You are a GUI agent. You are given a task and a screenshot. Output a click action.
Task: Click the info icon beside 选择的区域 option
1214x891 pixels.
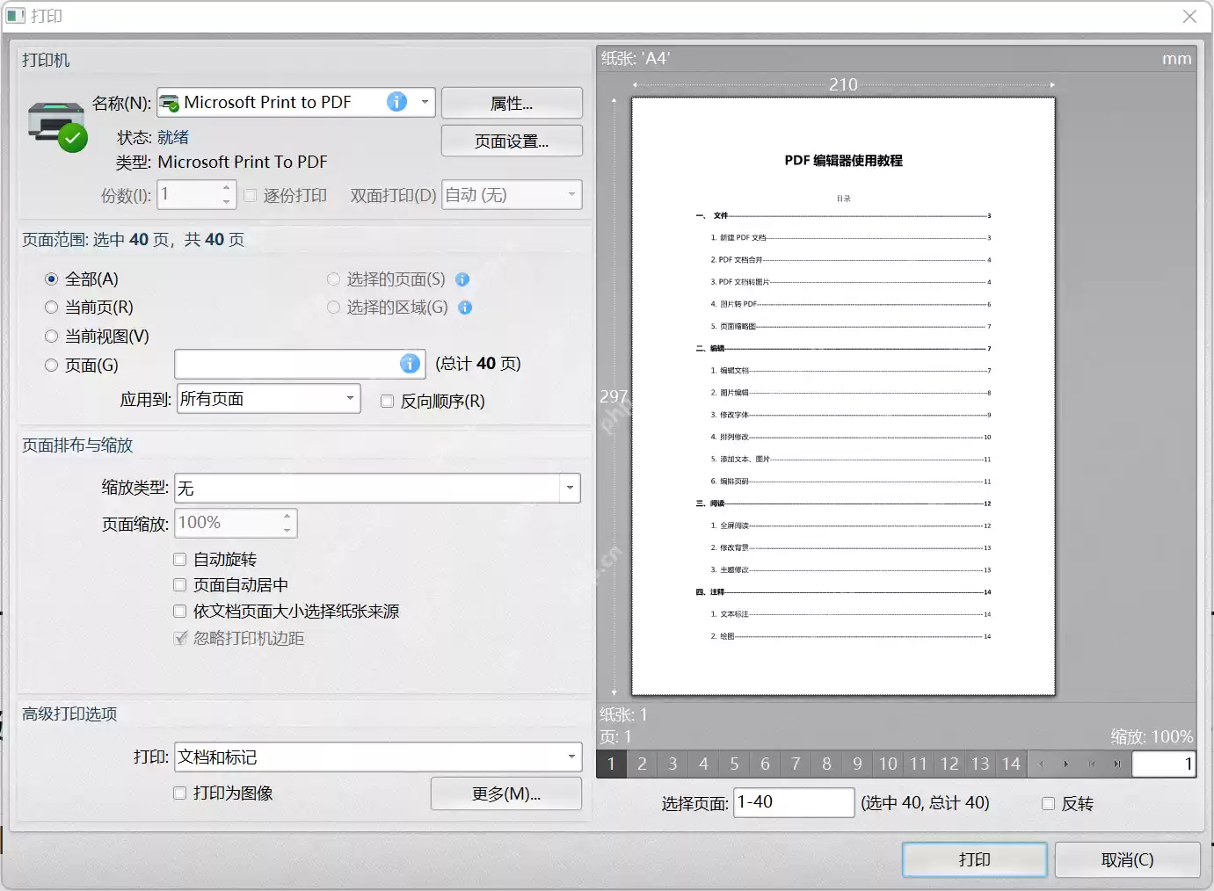click(466, 308)
